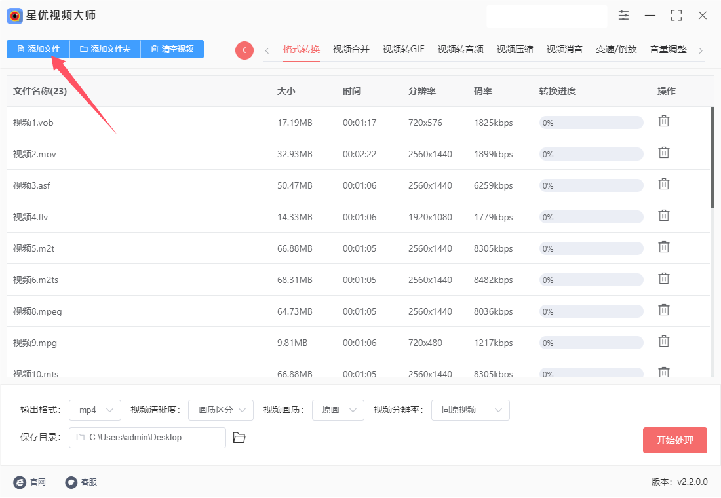This screenshot has width=721, height=498.
Task: Click 添加文件 to add files
Action: (x=38, y=49)
